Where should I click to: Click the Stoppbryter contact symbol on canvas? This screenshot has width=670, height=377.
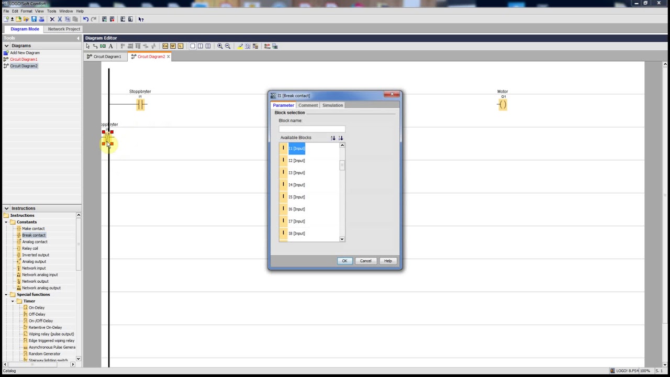[140, 105]
